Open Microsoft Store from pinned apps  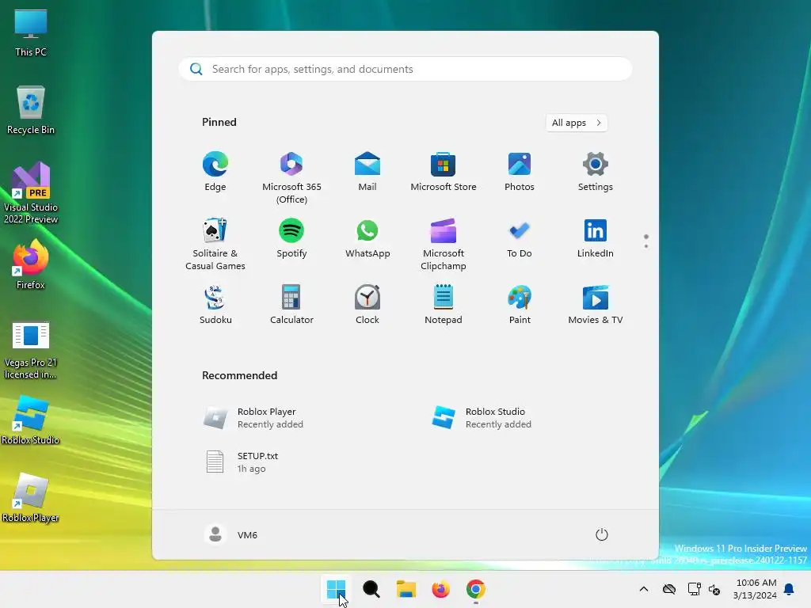[444, 172]
